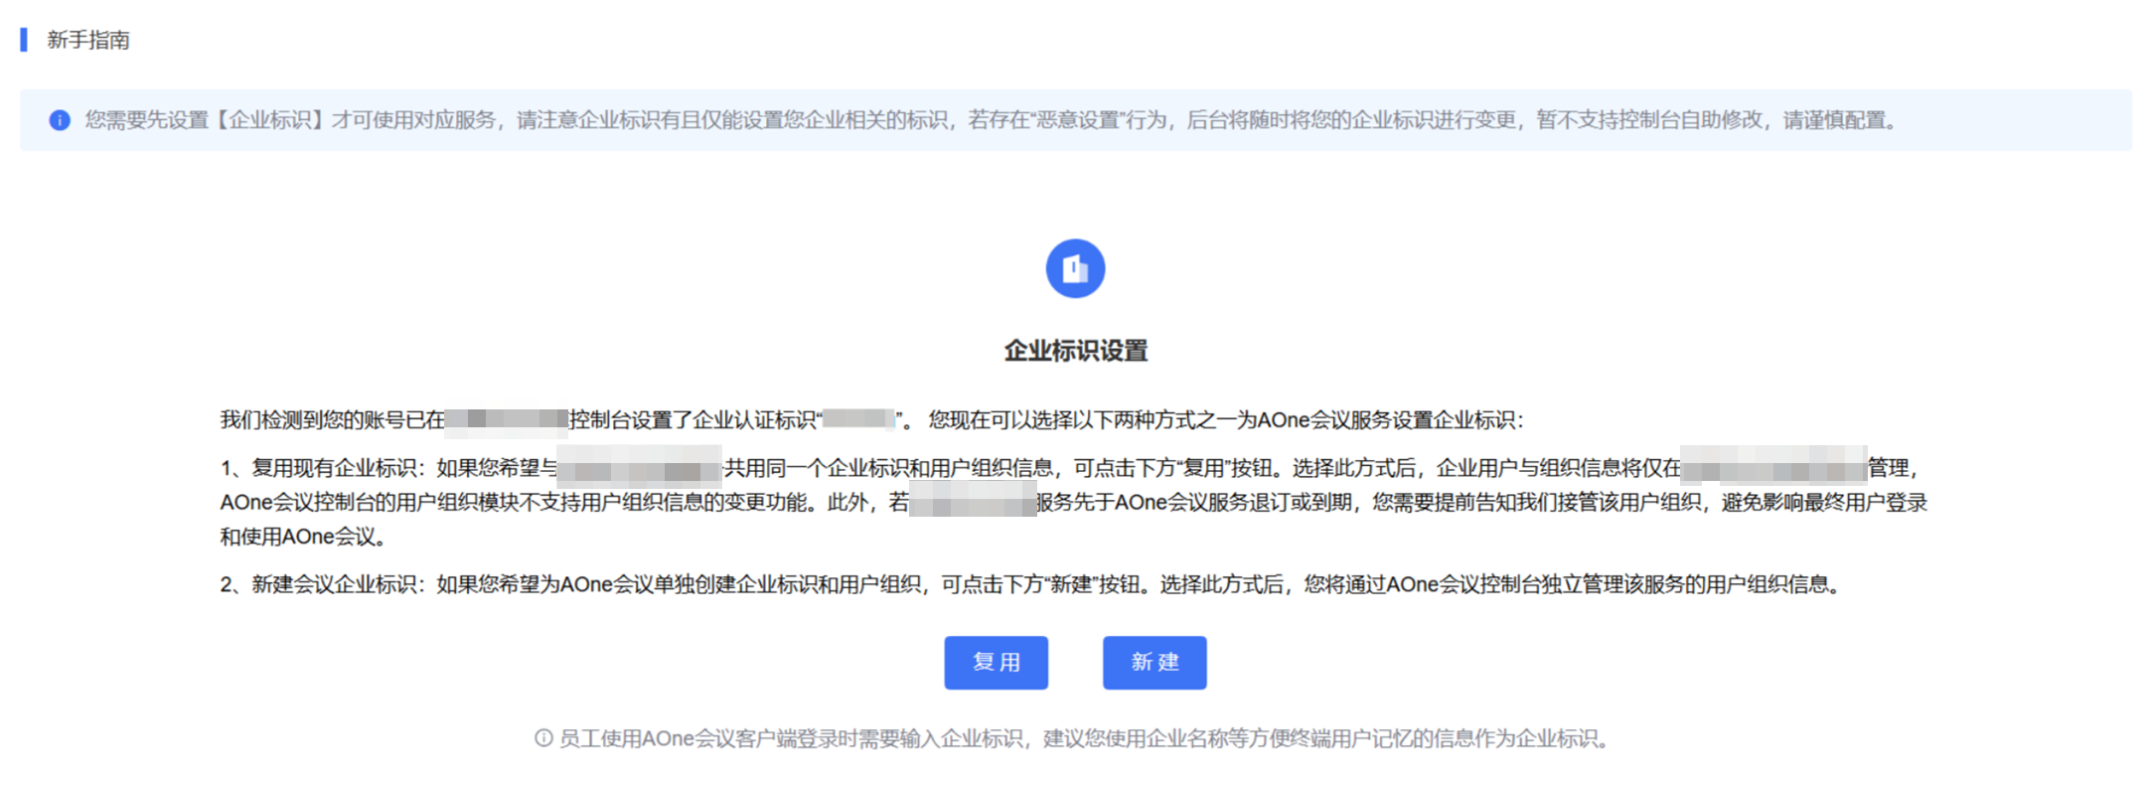Click the info circle icon before 员工使用AOne会议客户端

(543, 738)
